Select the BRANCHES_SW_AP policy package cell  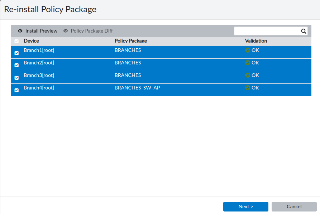pos(137,88)
